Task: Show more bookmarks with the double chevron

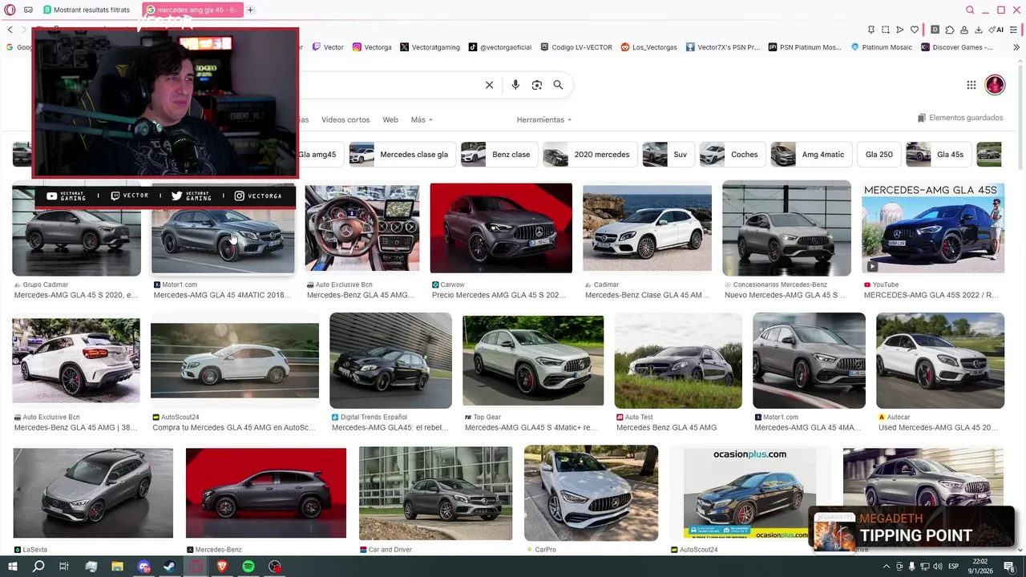Action: click(1018, 47)
